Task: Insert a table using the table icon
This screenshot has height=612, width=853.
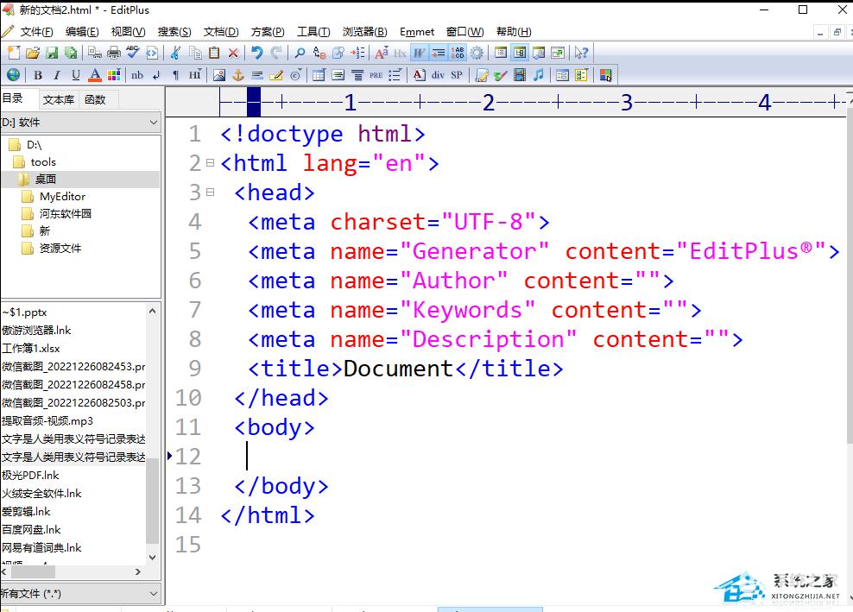Action: pos(319,75)
